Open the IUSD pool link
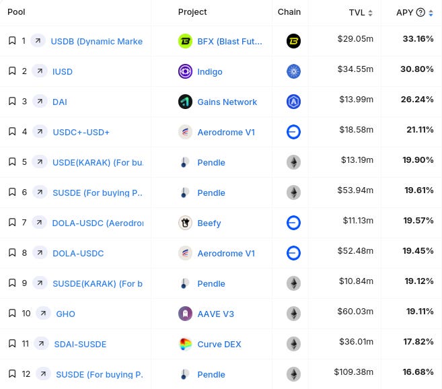 click(63, 71)
